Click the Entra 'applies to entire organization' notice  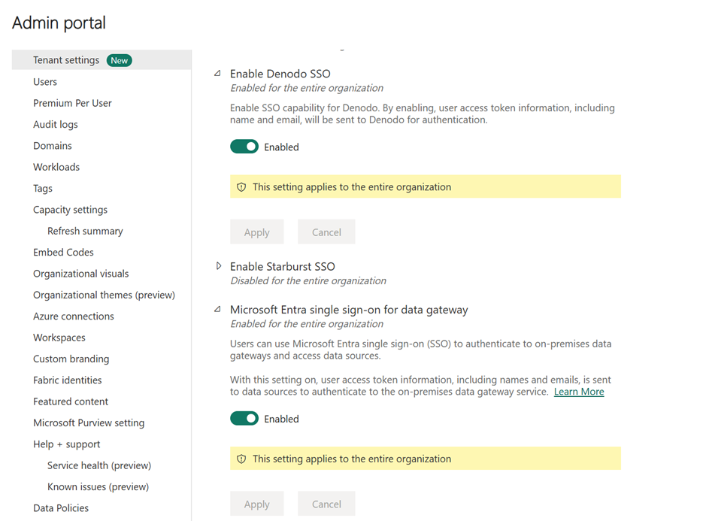point(426,459)
